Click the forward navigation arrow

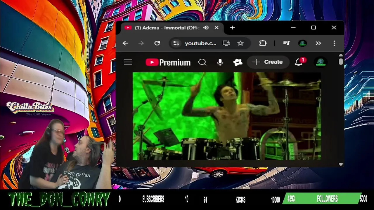[141, 43]
